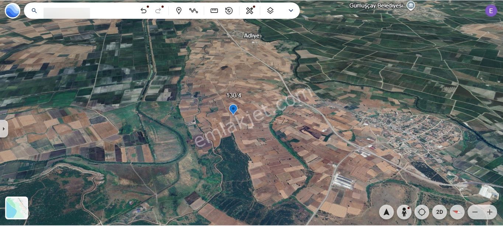Click the zoom in plus button
503x226 pixels.
[489, 212]
